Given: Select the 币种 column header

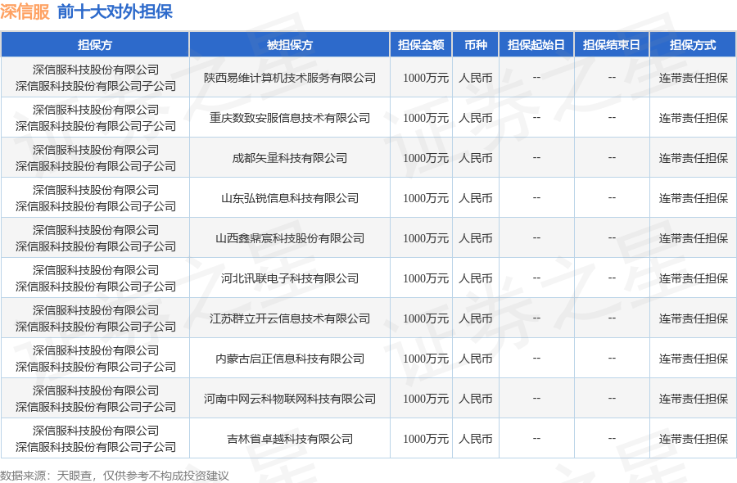Looking at the screenshot, I should [x=476, y=45].
